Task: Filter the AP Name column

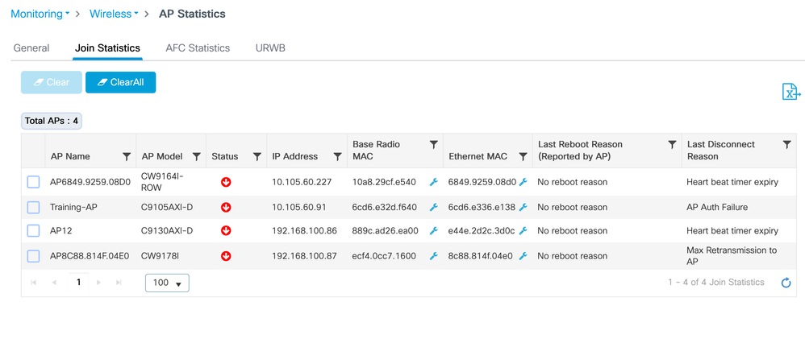Action: click(127, 157)
